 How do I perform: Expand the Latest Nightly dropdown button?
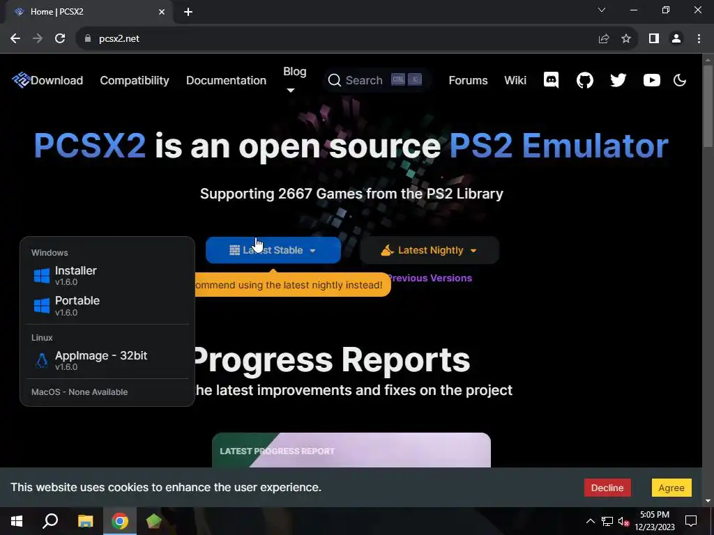point(430,250)
